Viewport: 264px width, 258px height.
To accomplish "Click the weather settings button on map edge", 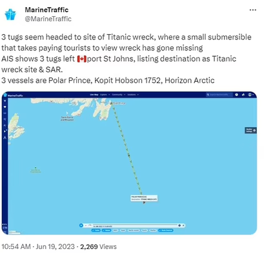I will pyautogui.click(x=250, y=130).
